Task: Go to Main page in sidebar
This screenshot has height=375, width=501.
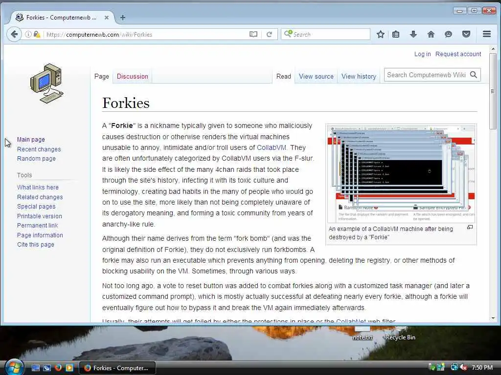Action: click(31, 140)
